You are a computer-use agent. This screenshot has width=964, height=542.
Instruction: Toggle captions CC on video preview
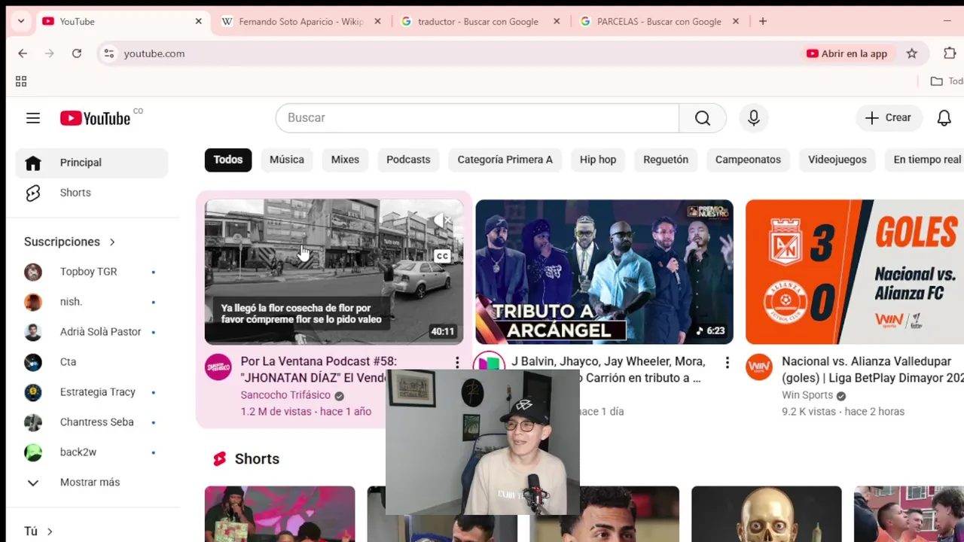(x=443, y=256)
